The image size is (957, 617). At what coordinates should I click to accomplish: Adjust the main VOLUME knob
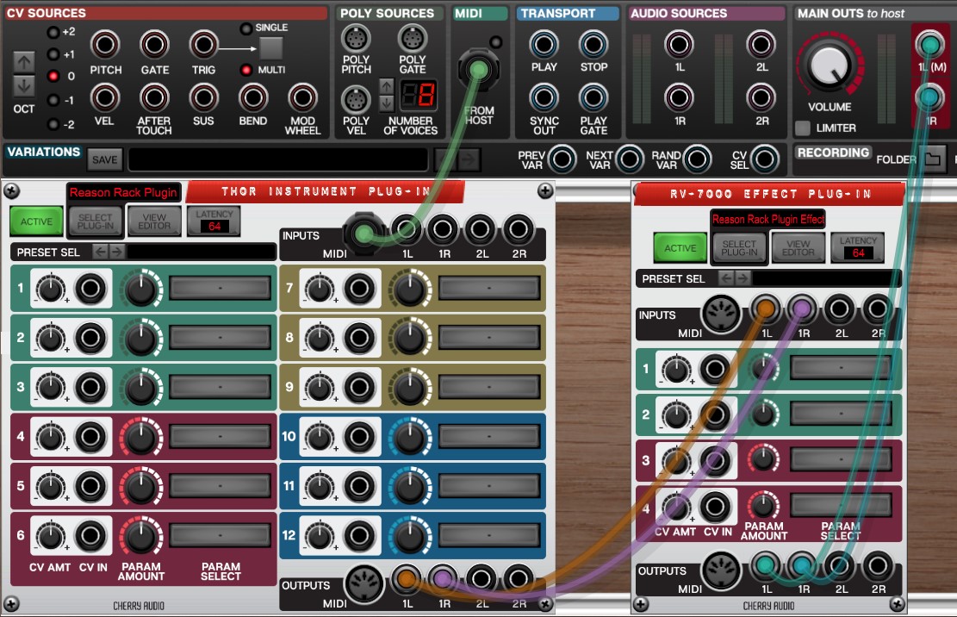coord(829,65)
